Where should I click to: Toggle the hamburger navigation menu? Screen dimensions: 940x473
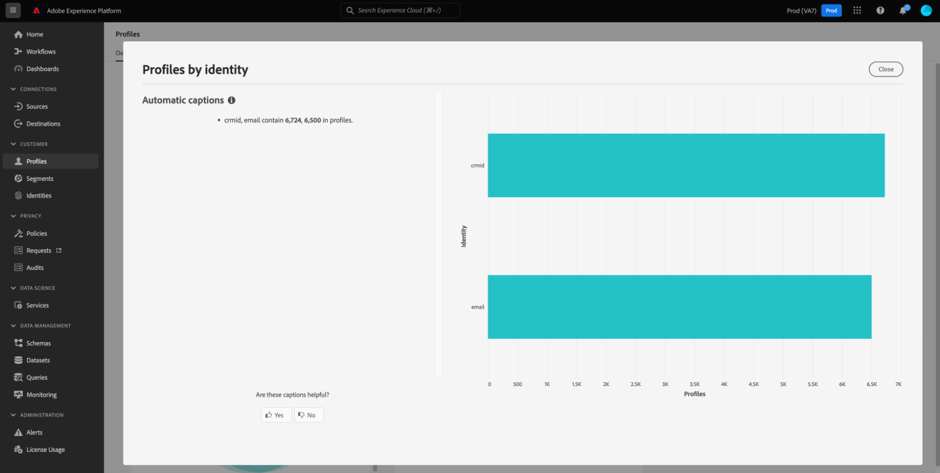click(x=13, y=10)
